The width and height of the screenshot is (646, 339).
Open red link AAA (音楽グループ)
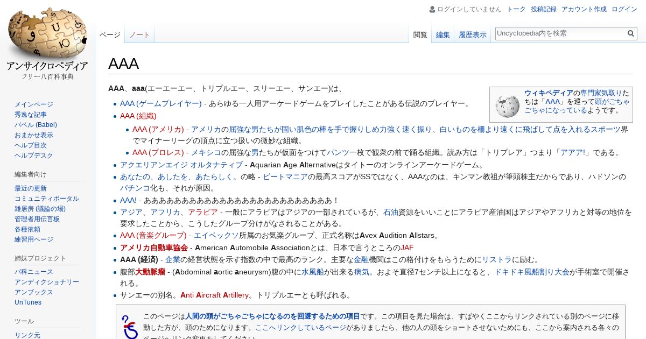tap(153, 235)
